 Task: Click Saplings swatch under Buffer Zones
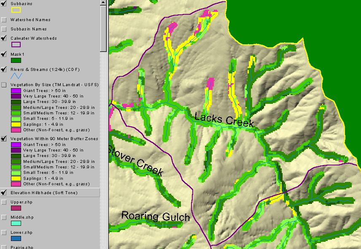coord(16,178)
